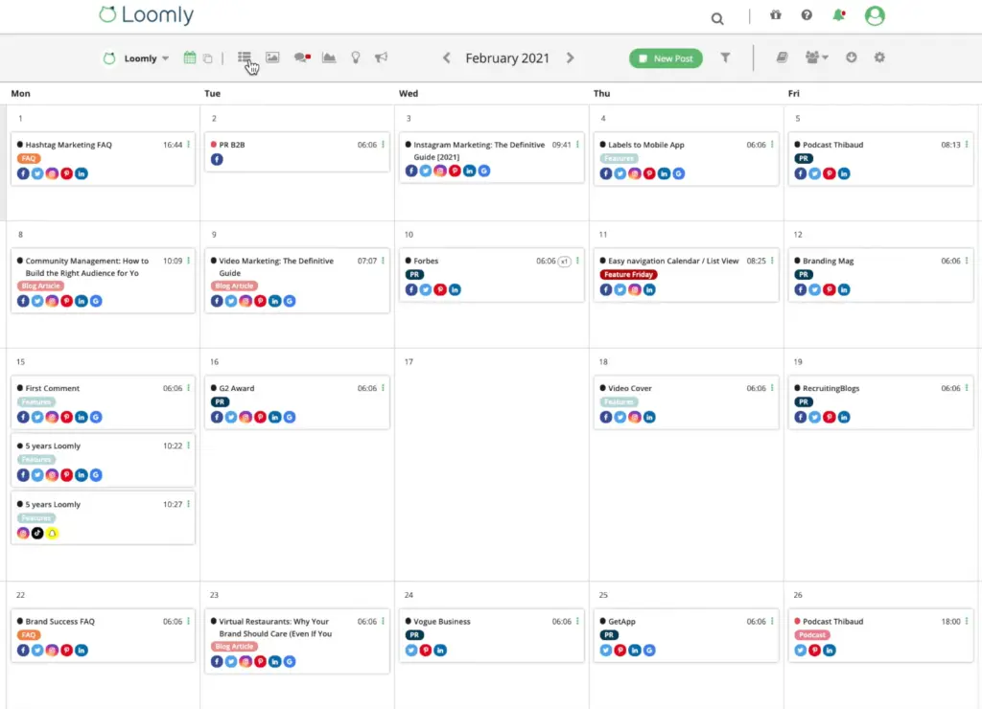Open options menu for Hashtag Marketing FAQ
982x709 pixels.
(x=189, y=145)
